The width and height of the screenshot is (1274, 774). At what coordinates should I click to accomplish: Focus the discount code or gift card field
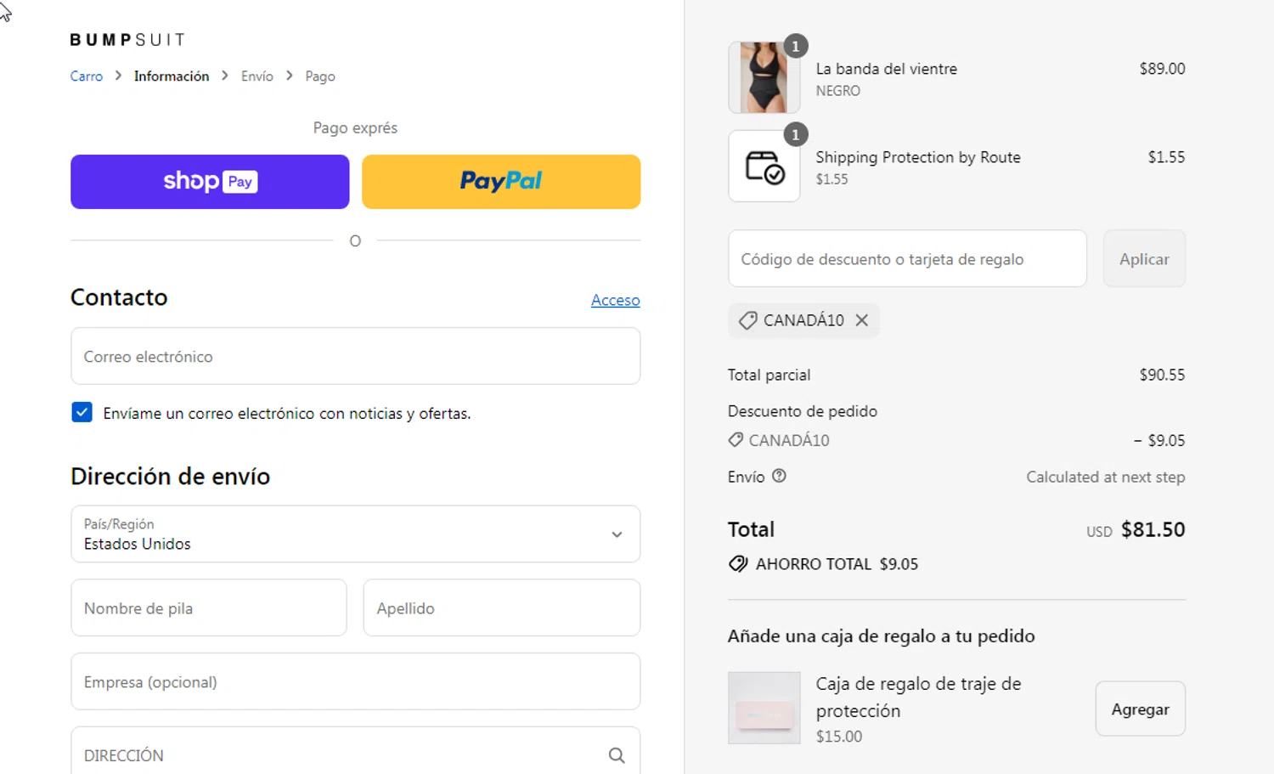pos(907,258)
